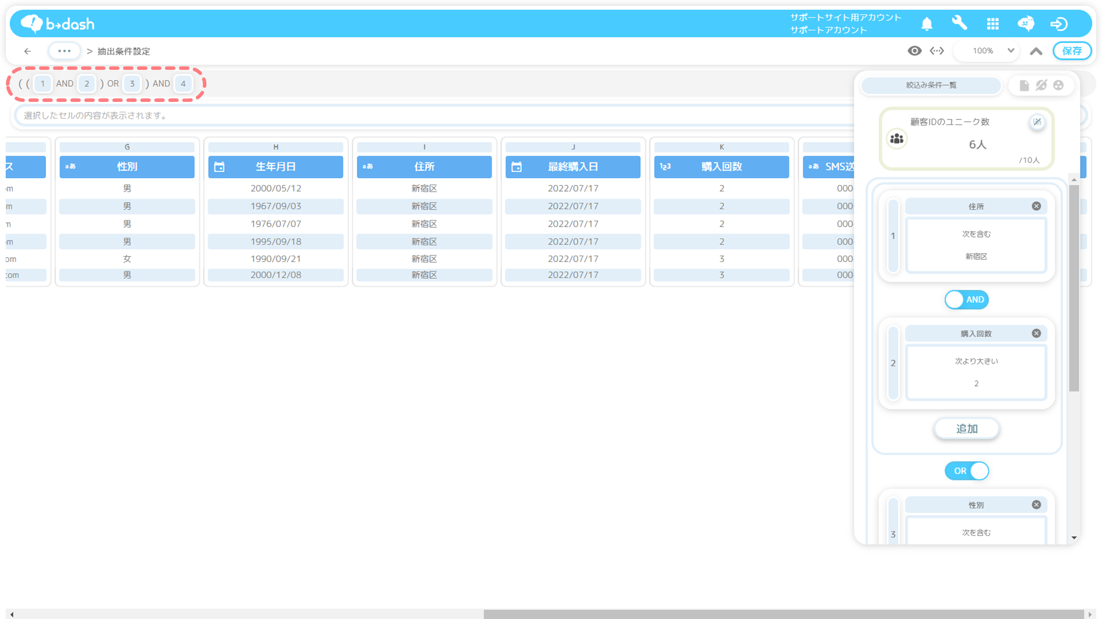Click the horizontal scroll right arrow
1102x619 pixels.
(x=1090, y=614)
